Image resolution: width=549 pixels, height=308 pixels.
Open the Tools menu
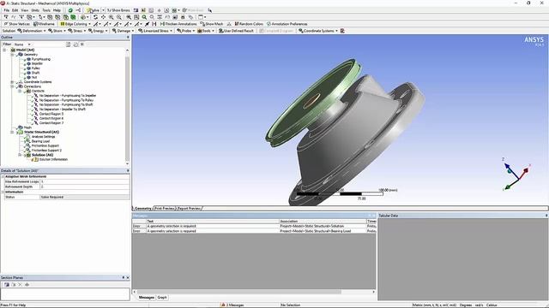(x=46, y=10)
